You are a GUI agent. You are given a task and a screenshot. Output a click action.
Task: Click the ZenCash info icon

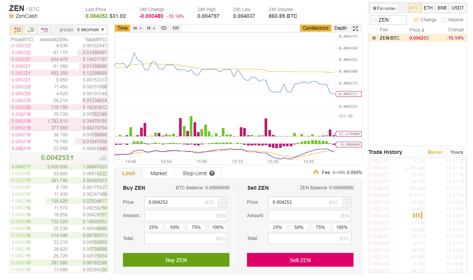click(11, 16)
